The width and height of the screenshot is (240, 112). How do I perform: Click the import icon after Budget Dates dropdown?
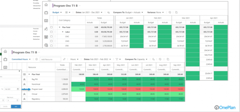click(x=108, y=12)
